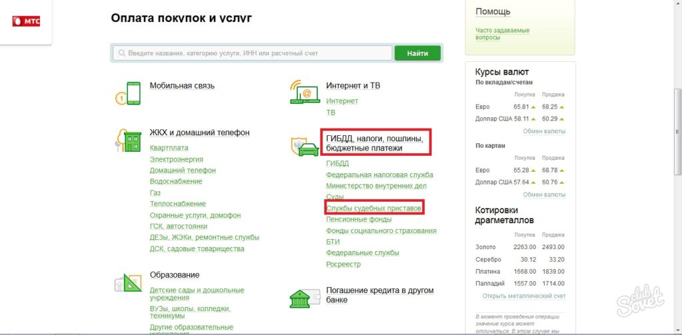The height and width of the screenshot is (335, 682).
Task: Click the Найти search button
Action: point(418,53)
